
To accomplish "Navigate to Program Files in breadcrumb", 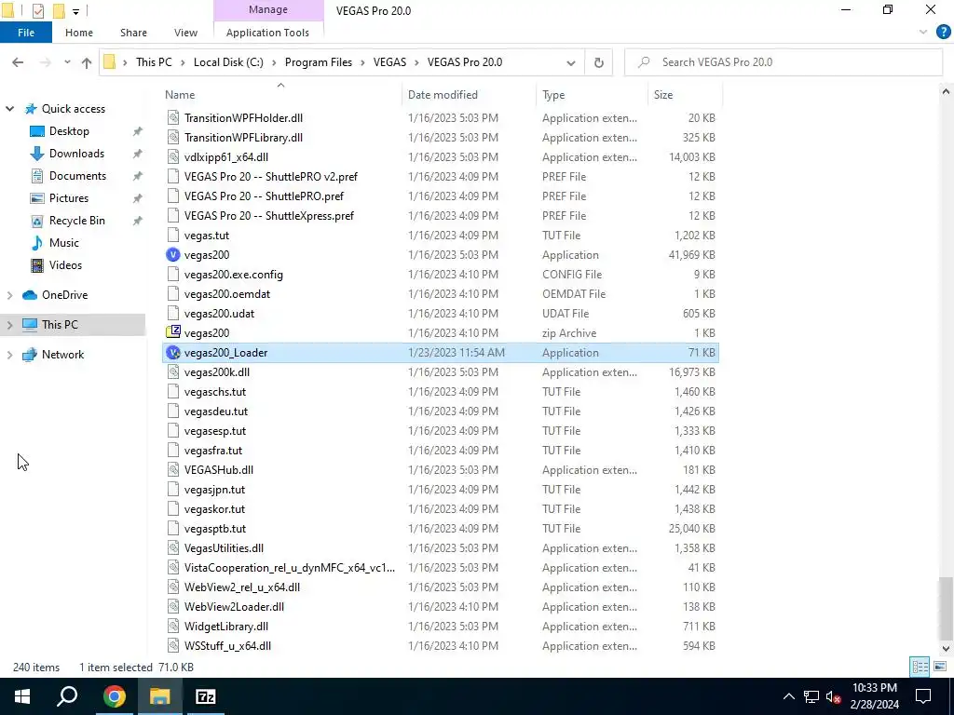I will [x=319, y=62].
